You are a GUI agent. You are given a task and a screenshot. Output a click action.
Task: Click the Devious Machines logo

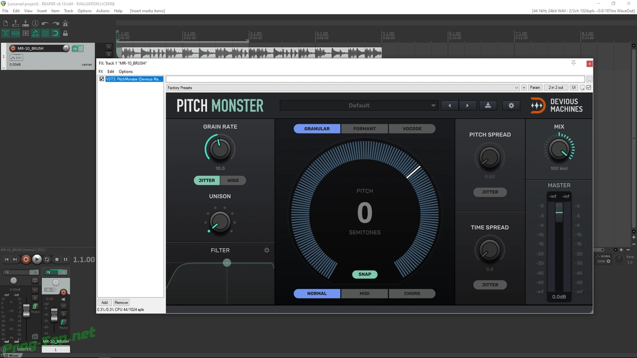[x=557, y=106]
